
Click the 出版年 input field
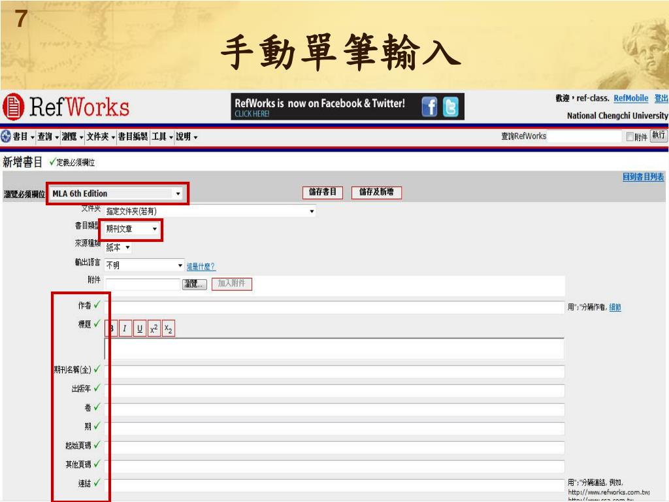(x=335, y=391)
